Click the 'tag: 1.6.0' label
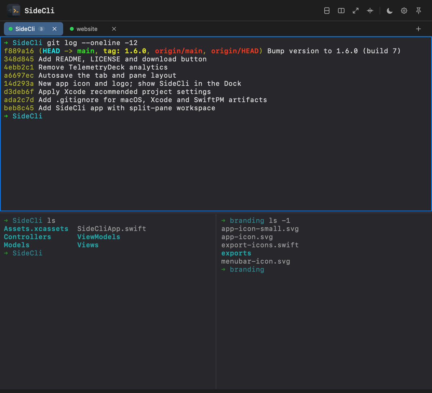The width and height of the screenshot is (432, 393). tap(125, 51)
